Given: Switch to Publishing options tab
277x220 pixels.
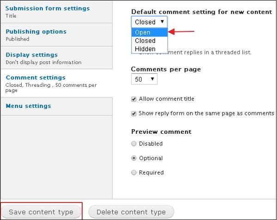Looking at the screenshot, I should tap(36, 31).
